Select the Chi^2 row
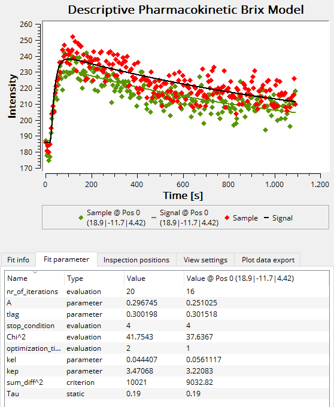 click(x=167, y=337)
